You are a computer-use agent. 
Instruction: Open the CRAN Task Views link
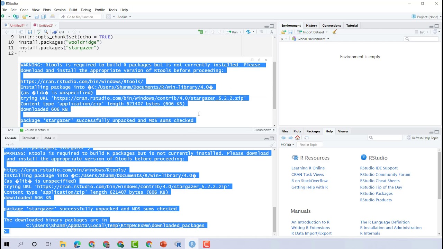point(308,175)
